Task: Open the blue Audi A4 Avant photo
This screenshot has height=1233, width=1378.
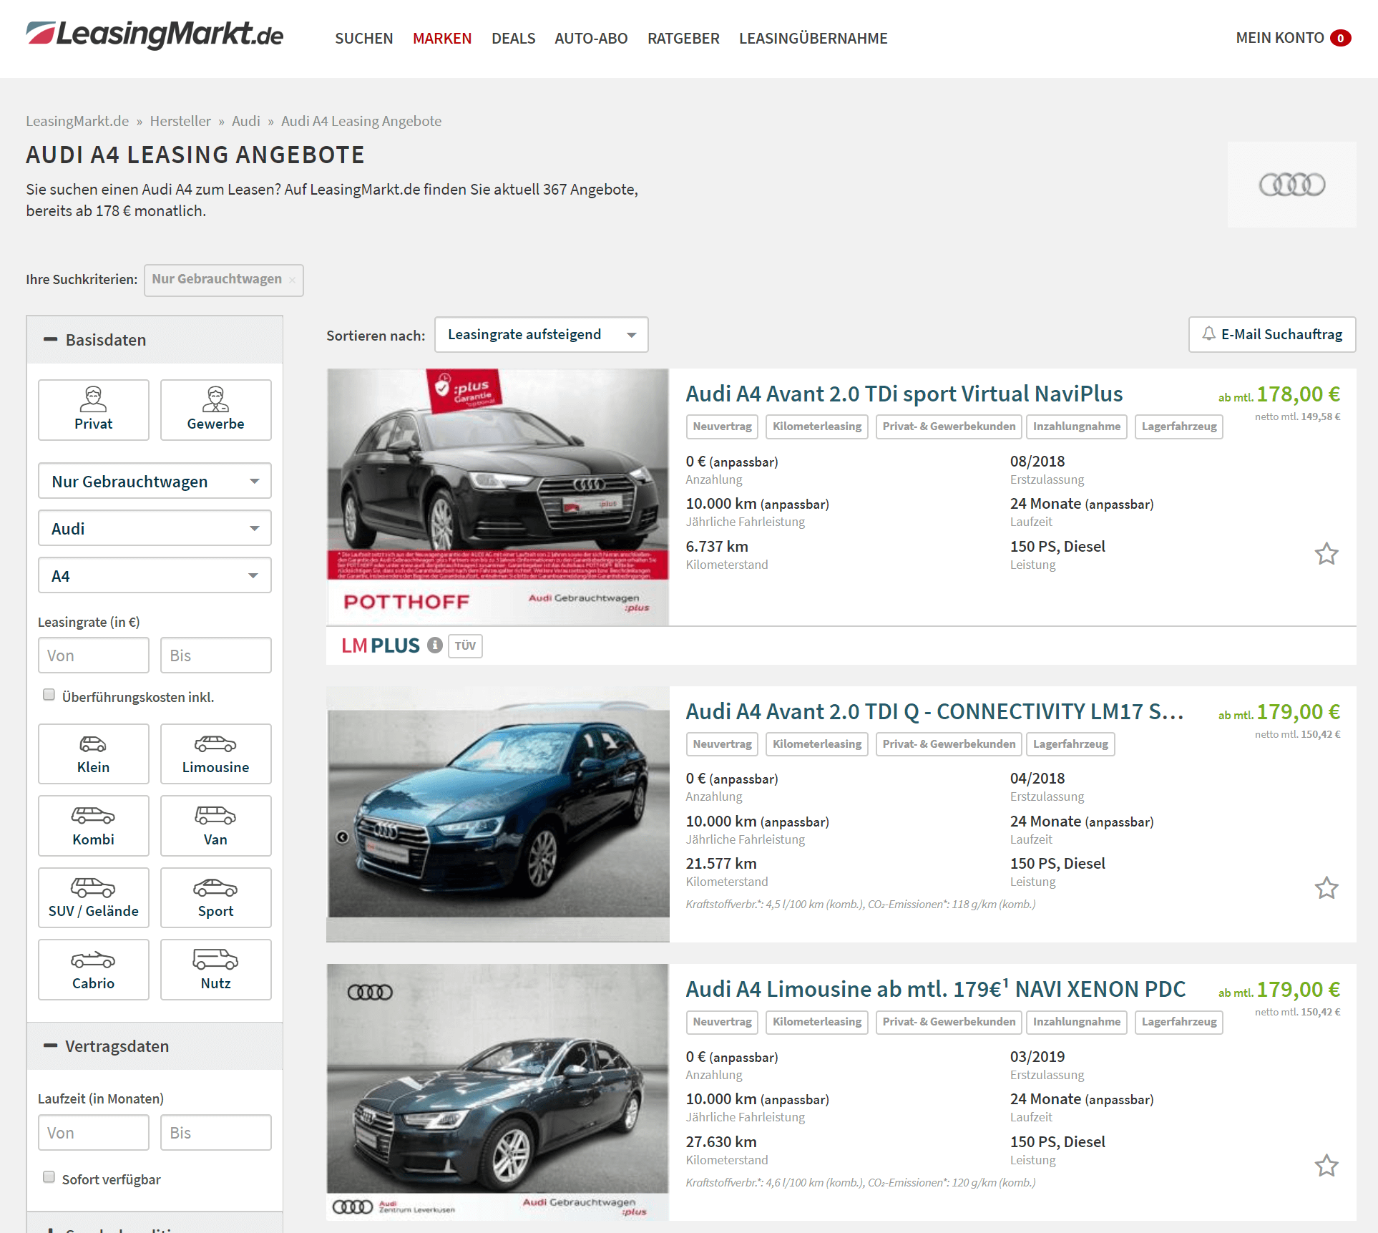Action: [498, 814]
